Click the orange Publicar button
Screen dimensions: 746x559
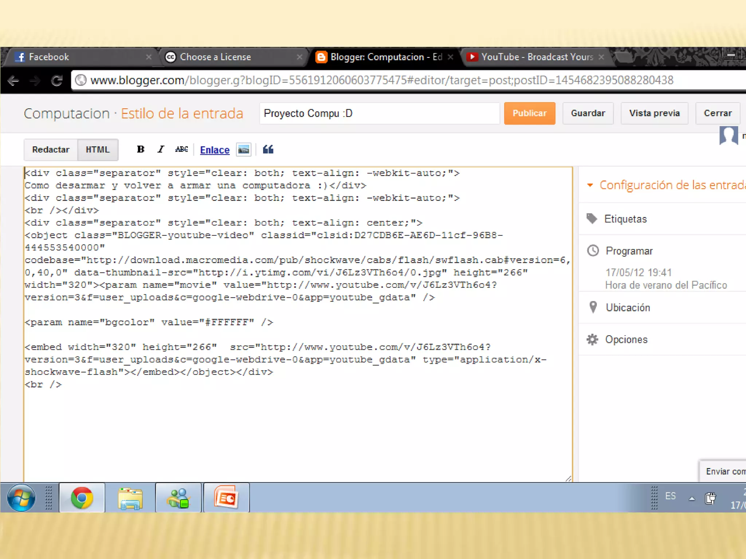click(x=529, y=114)
